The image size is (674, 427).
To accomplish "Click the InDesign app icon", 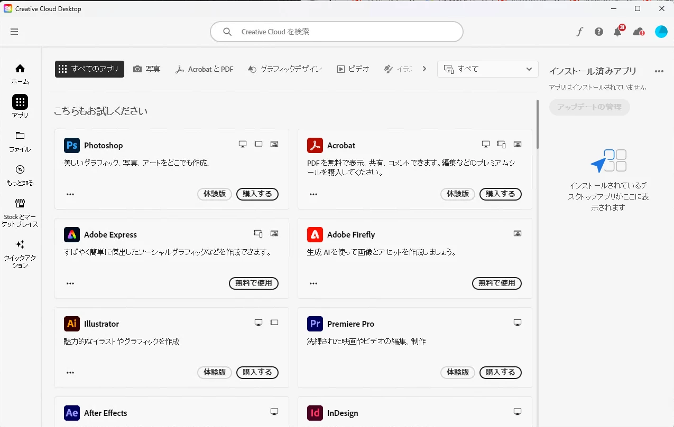I will pos(315,413).
